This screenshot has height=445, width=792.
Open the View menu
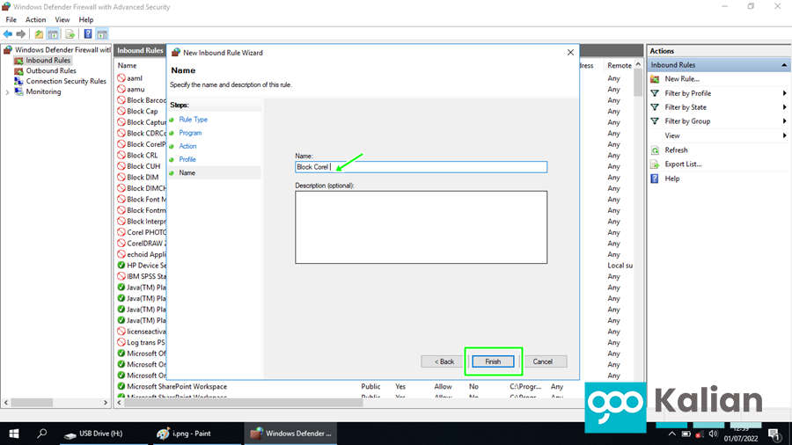(x=62, y=19)
